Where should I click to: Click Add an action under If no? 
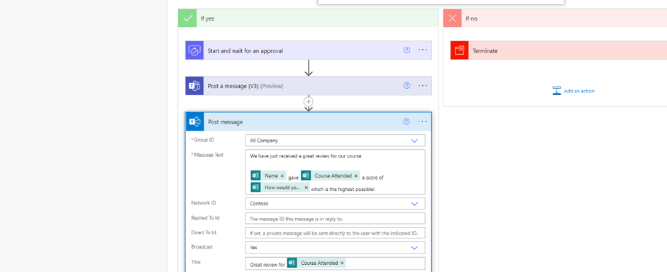[x=573, y=91]
